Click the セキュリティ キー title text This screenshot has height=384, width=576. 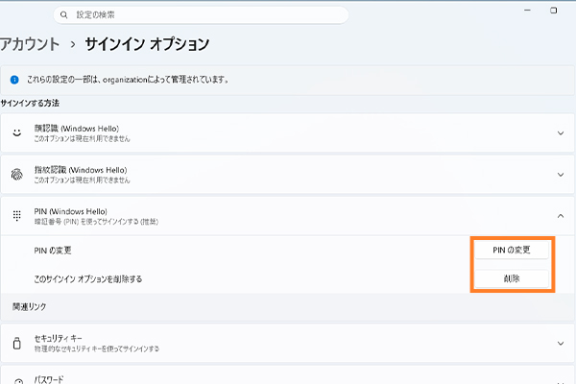pyautogui.click(x=58, y=339)
